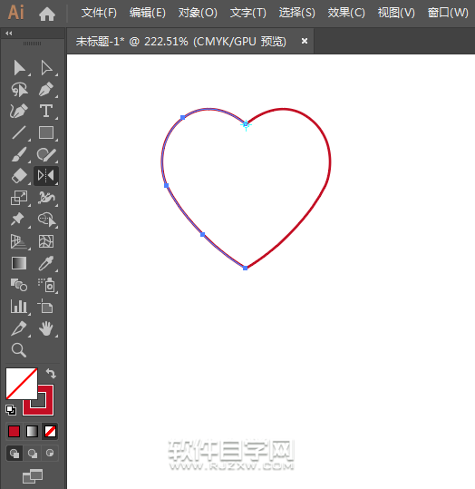This screenshot has height=489, width=475.
Task: Activate the Reflect (mirror) tool
Action: point(46,176)
